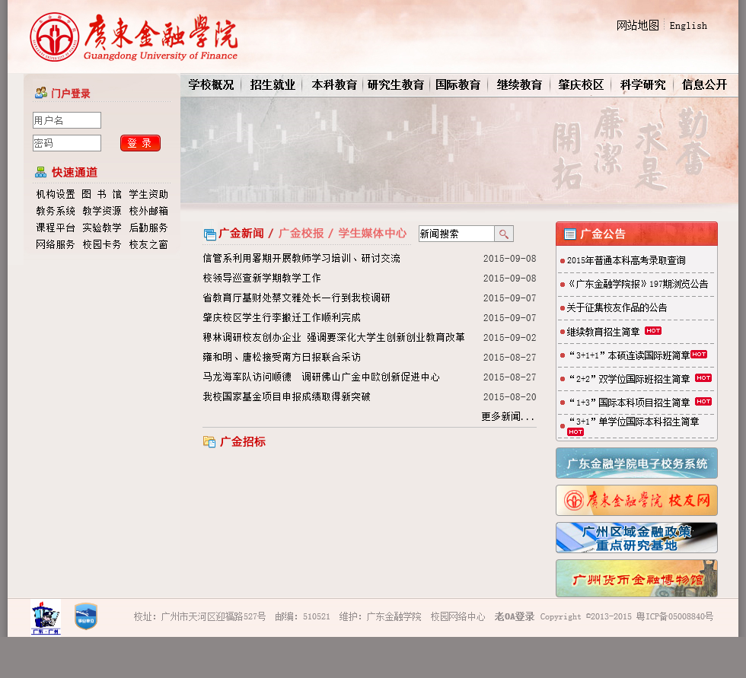The width and height of the screenshot is (746, 678).
Task: Open news 我校国家基金项目申报成绩取得新突破
Action: pyautogui.click(x=286, y=396)
